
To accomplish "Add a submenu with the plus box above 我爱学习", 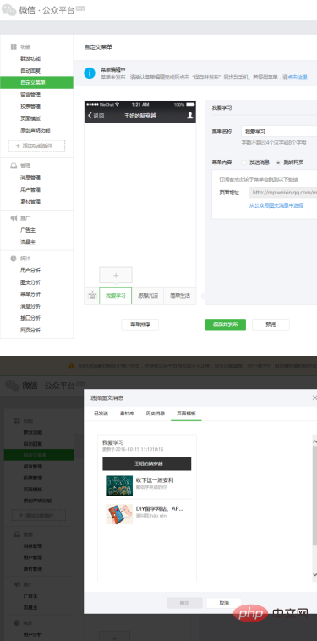I will pyautogui.click(x=116, y=275).
